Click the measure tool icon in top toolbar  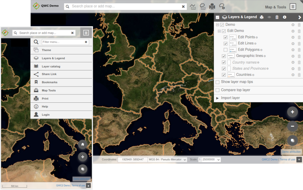pos(193,7)
